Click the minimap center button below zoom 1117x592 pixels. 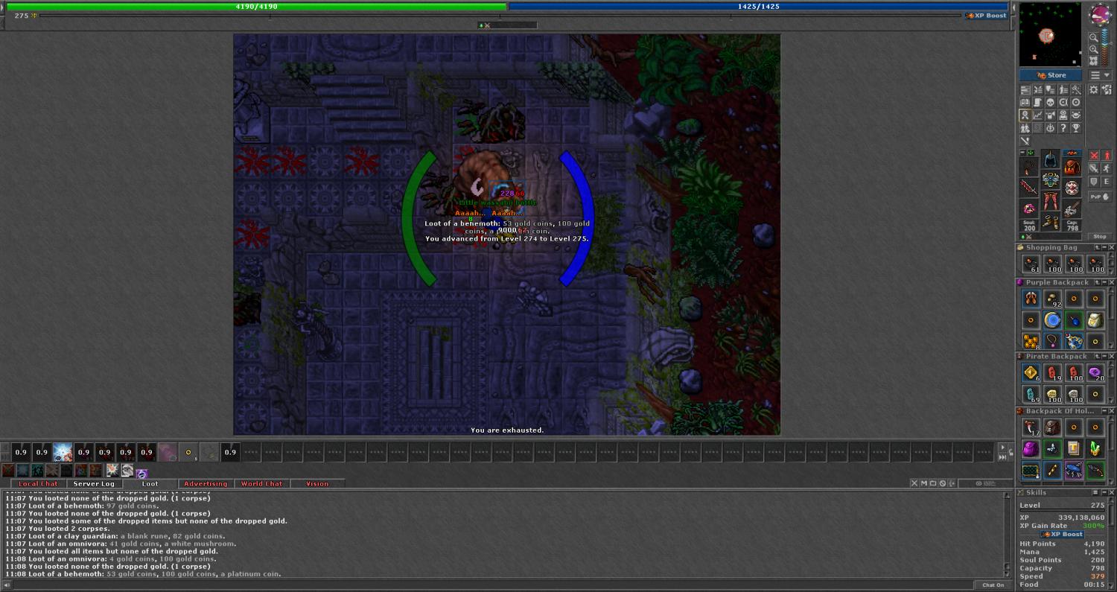click(x=1094, y=60)
